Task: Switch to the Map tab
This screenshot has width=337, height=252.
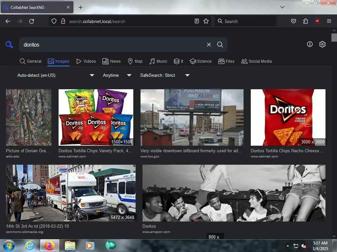Action: [135, 61]
